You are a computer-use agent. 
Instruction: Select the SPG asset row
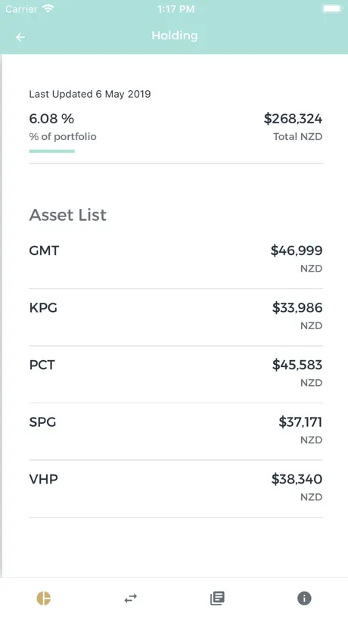[176, 431]
